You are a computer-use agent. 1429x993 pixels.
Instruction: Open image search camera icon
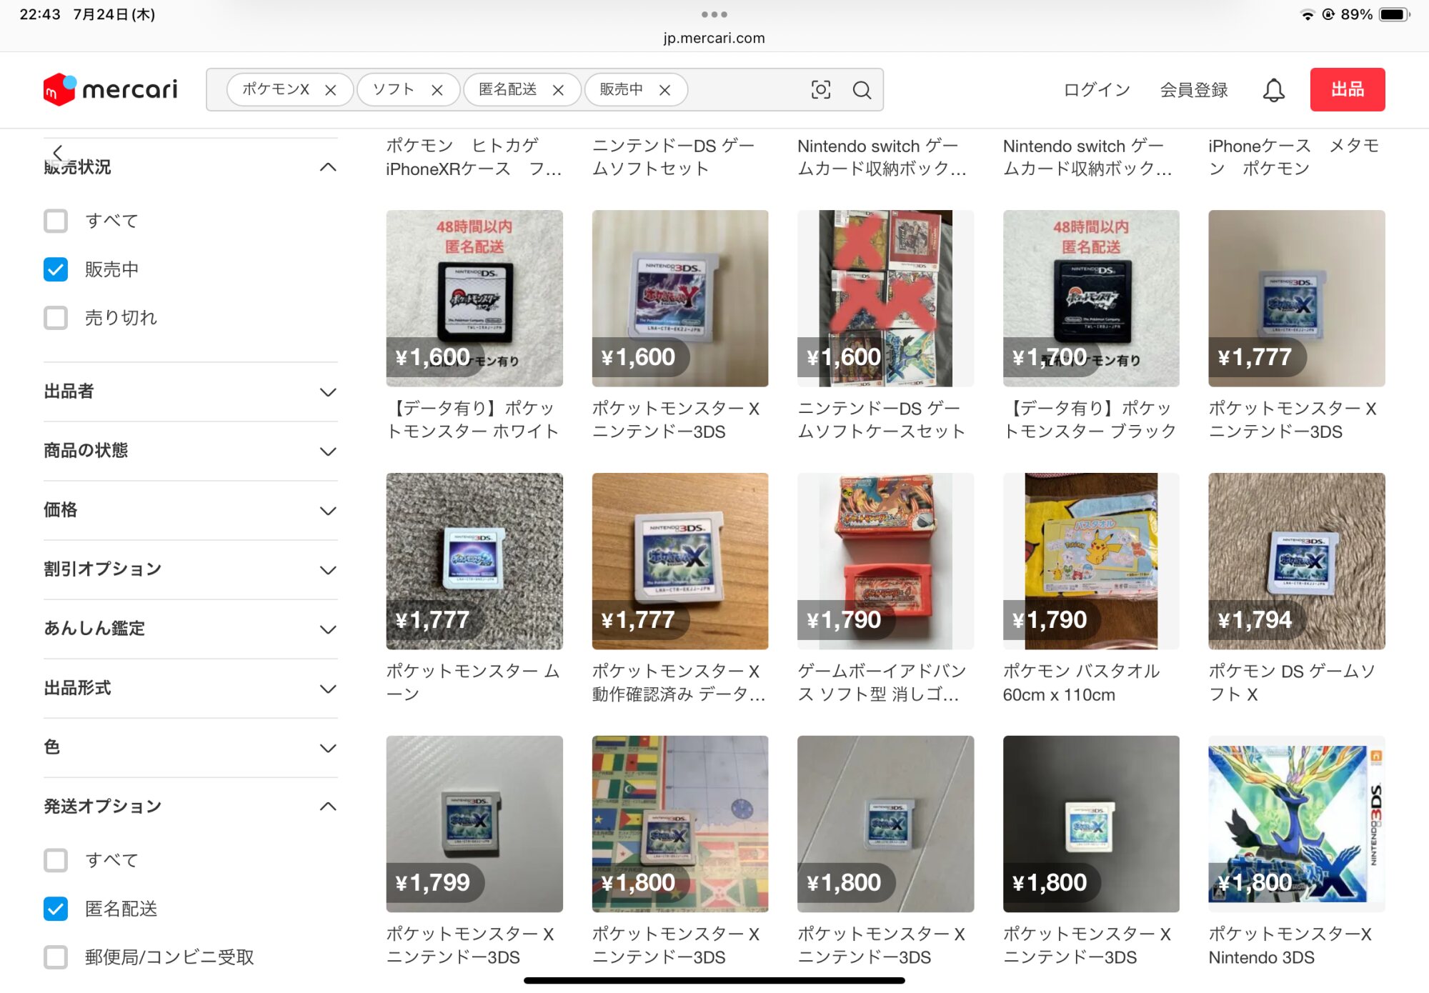[x=821, y=90]
